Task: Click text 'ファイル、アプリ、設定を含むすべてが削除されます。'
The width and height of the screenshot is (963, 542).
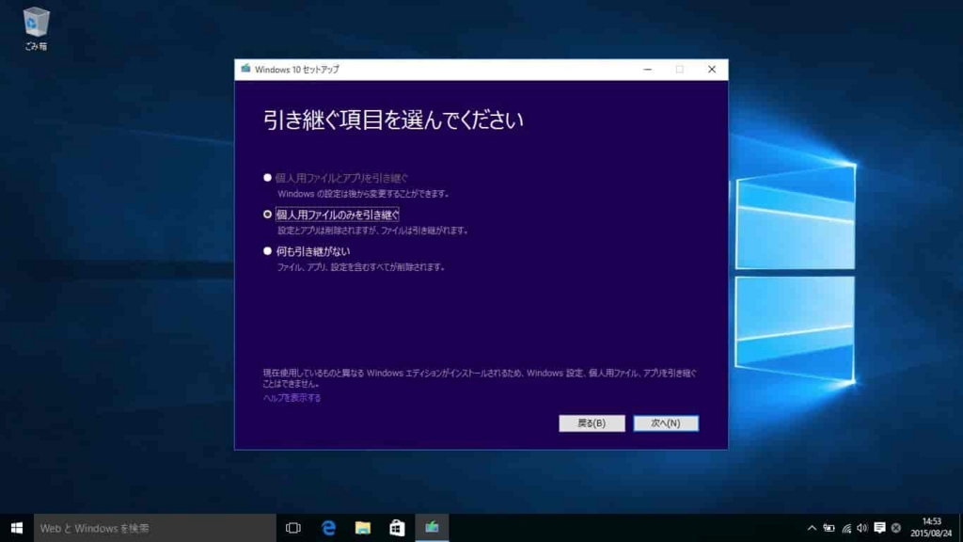Action: (x=361, y=267)
